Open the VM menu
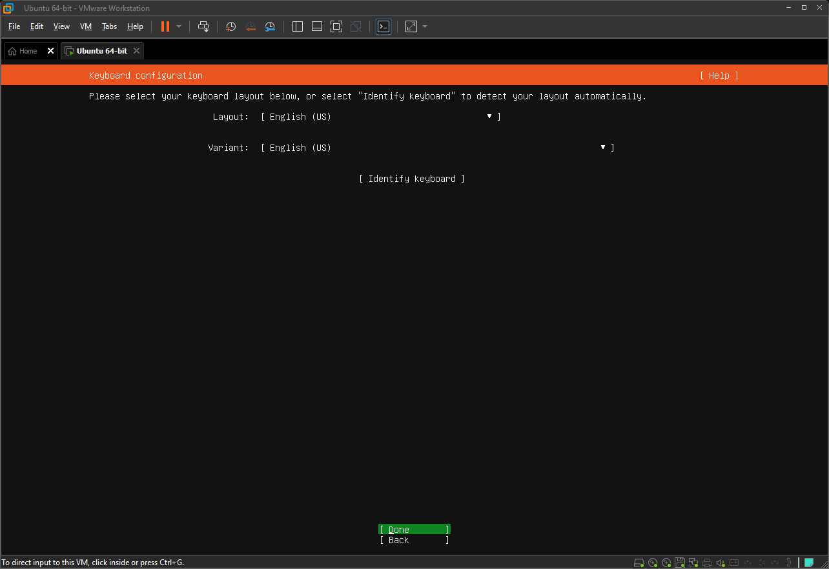The width and height of the screenshot is (829, 569). (x=86, y=26)
